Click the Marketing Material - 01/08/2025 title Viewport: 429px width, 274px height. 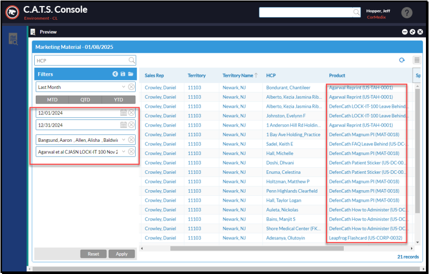(74, 47)
